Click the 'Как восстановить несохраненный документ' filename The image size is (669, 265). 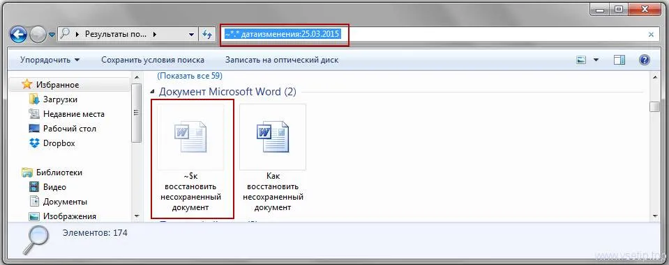coord(273,192)
